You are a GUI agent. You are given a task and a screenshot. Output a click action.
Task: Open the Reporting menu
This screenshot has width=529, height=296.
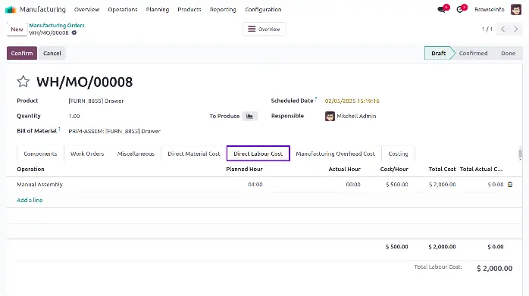[x=223, y=9]
